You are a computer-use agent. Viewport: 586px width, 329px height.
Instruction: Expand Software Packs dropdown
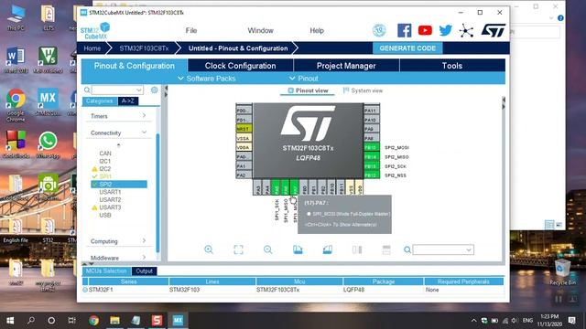[x=207, y=79]
